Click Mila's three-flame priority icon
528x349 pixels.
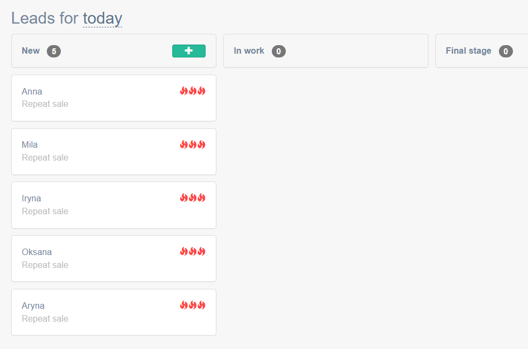(x=193, y=144)
